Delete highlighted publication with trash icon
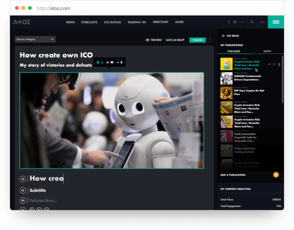This screenshot has height=230, width=294. click(x=279, y=64)
